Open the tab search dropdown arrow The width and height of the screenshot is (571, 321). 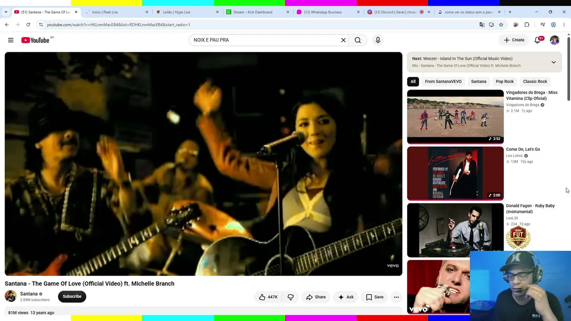coord(6,12)
